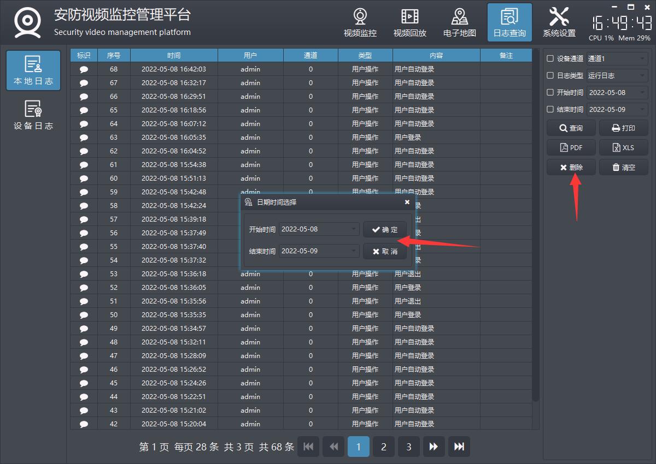Click the 时间 column header

coord(174,55)
